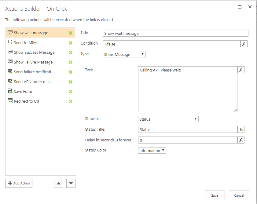Screen dimensions: 257x204
Task: Open the Show as dropdown
Action: coord(168,119)
